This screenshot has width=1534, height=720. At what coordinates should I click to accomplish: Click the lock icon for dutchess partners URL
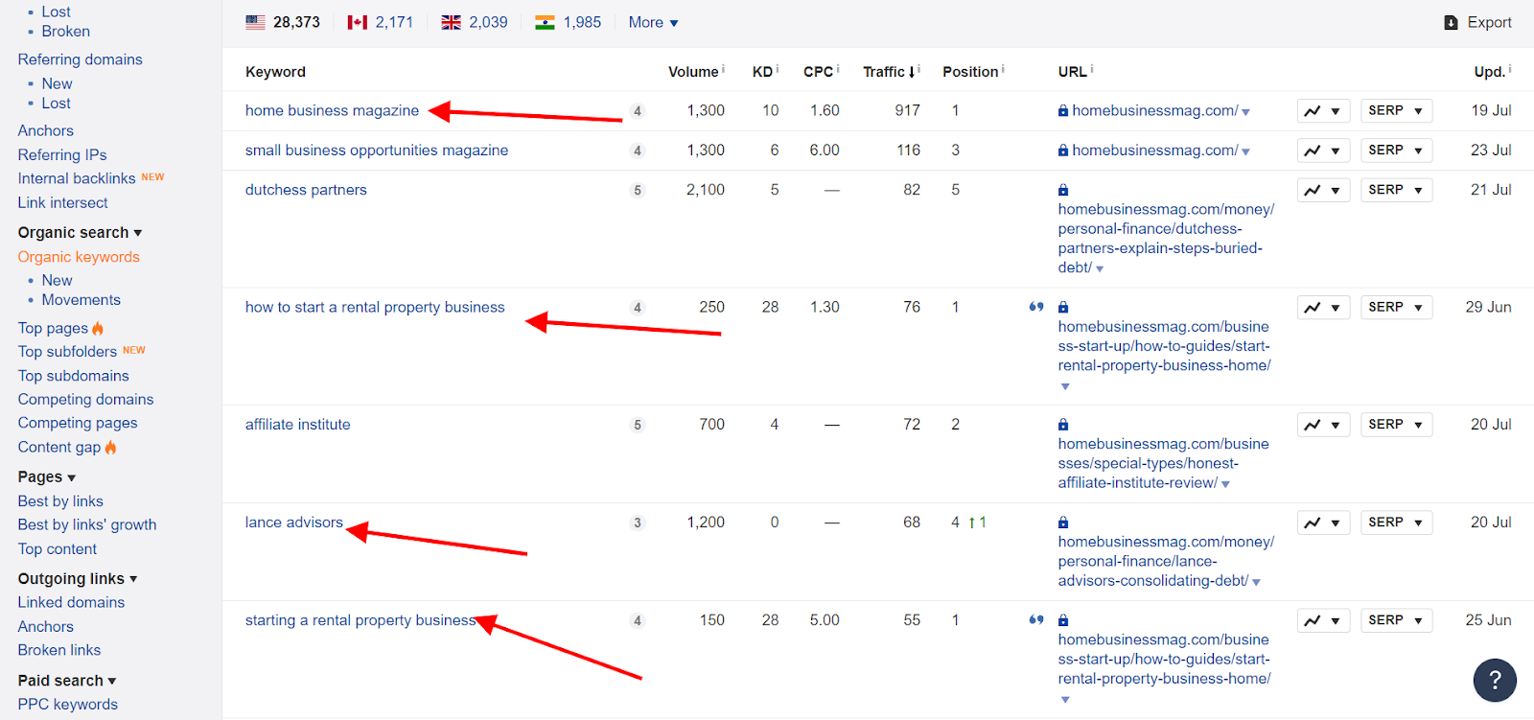point(1063,191)
